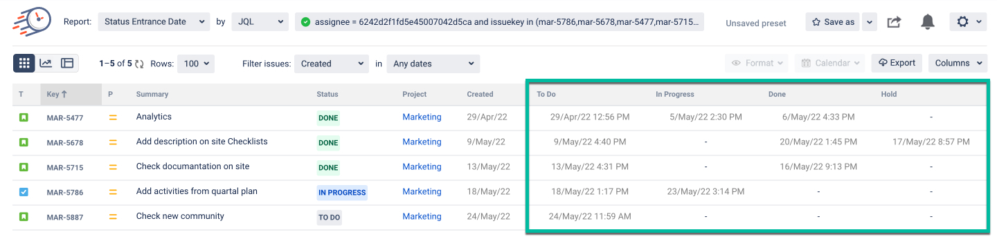Open the Columns menu
Image resolution: width=997 pixels, height=250 pixels.
click(958, 63)
